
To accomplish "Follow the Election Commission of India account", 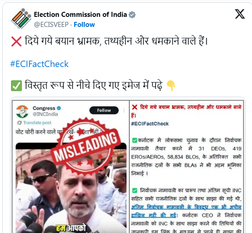I will 84,25.
